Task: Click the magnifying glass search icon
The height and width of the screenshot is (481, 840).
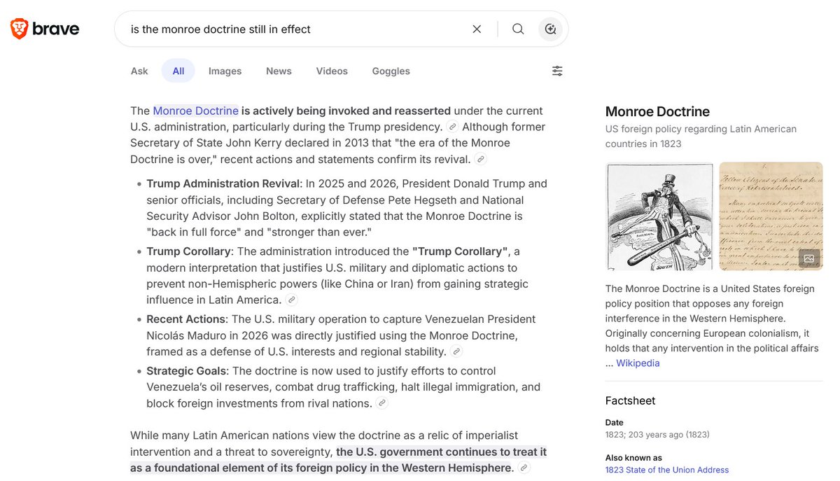Action: [518, 29]
